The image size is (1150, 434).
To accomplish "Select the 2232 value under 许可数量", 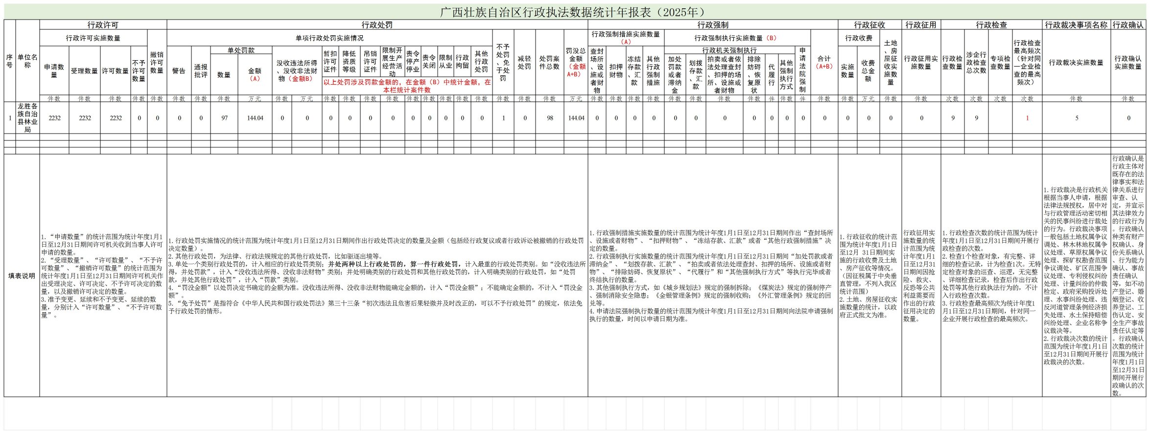I will (x=116, y=118).
